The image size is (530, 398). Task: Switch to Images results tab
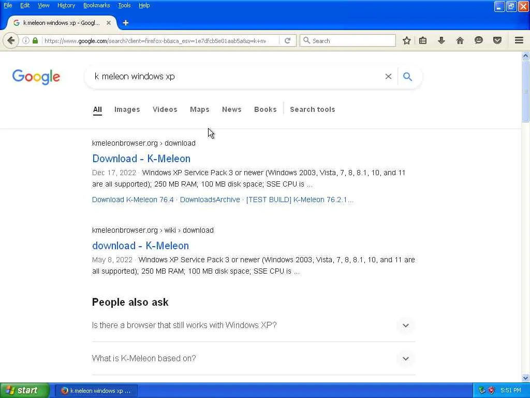(127, 109)
